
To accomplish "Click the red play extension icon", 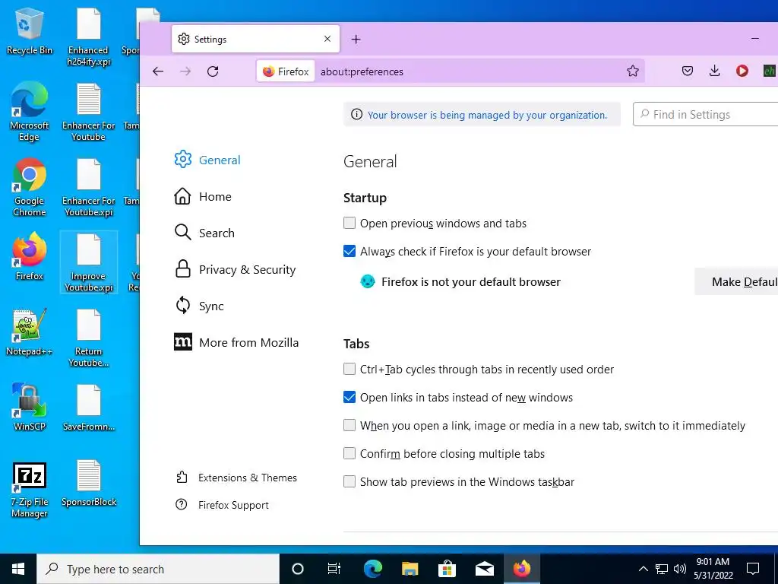I will click(742, 71).
